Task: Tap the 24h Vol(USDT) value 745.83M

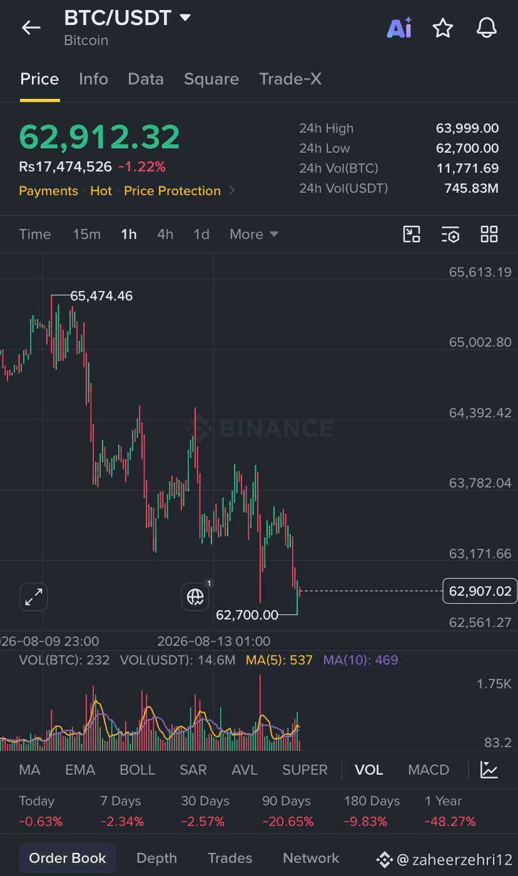Action: click(471, 188)
